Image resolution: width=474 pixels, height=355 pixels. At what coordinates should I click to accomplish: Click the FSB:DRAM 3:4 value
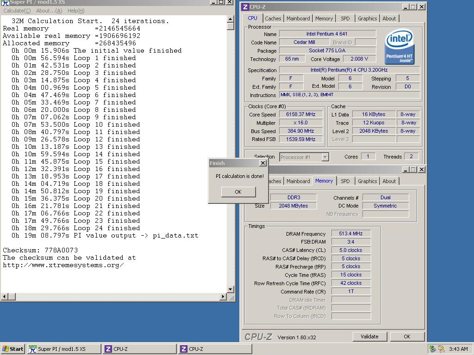351,242
